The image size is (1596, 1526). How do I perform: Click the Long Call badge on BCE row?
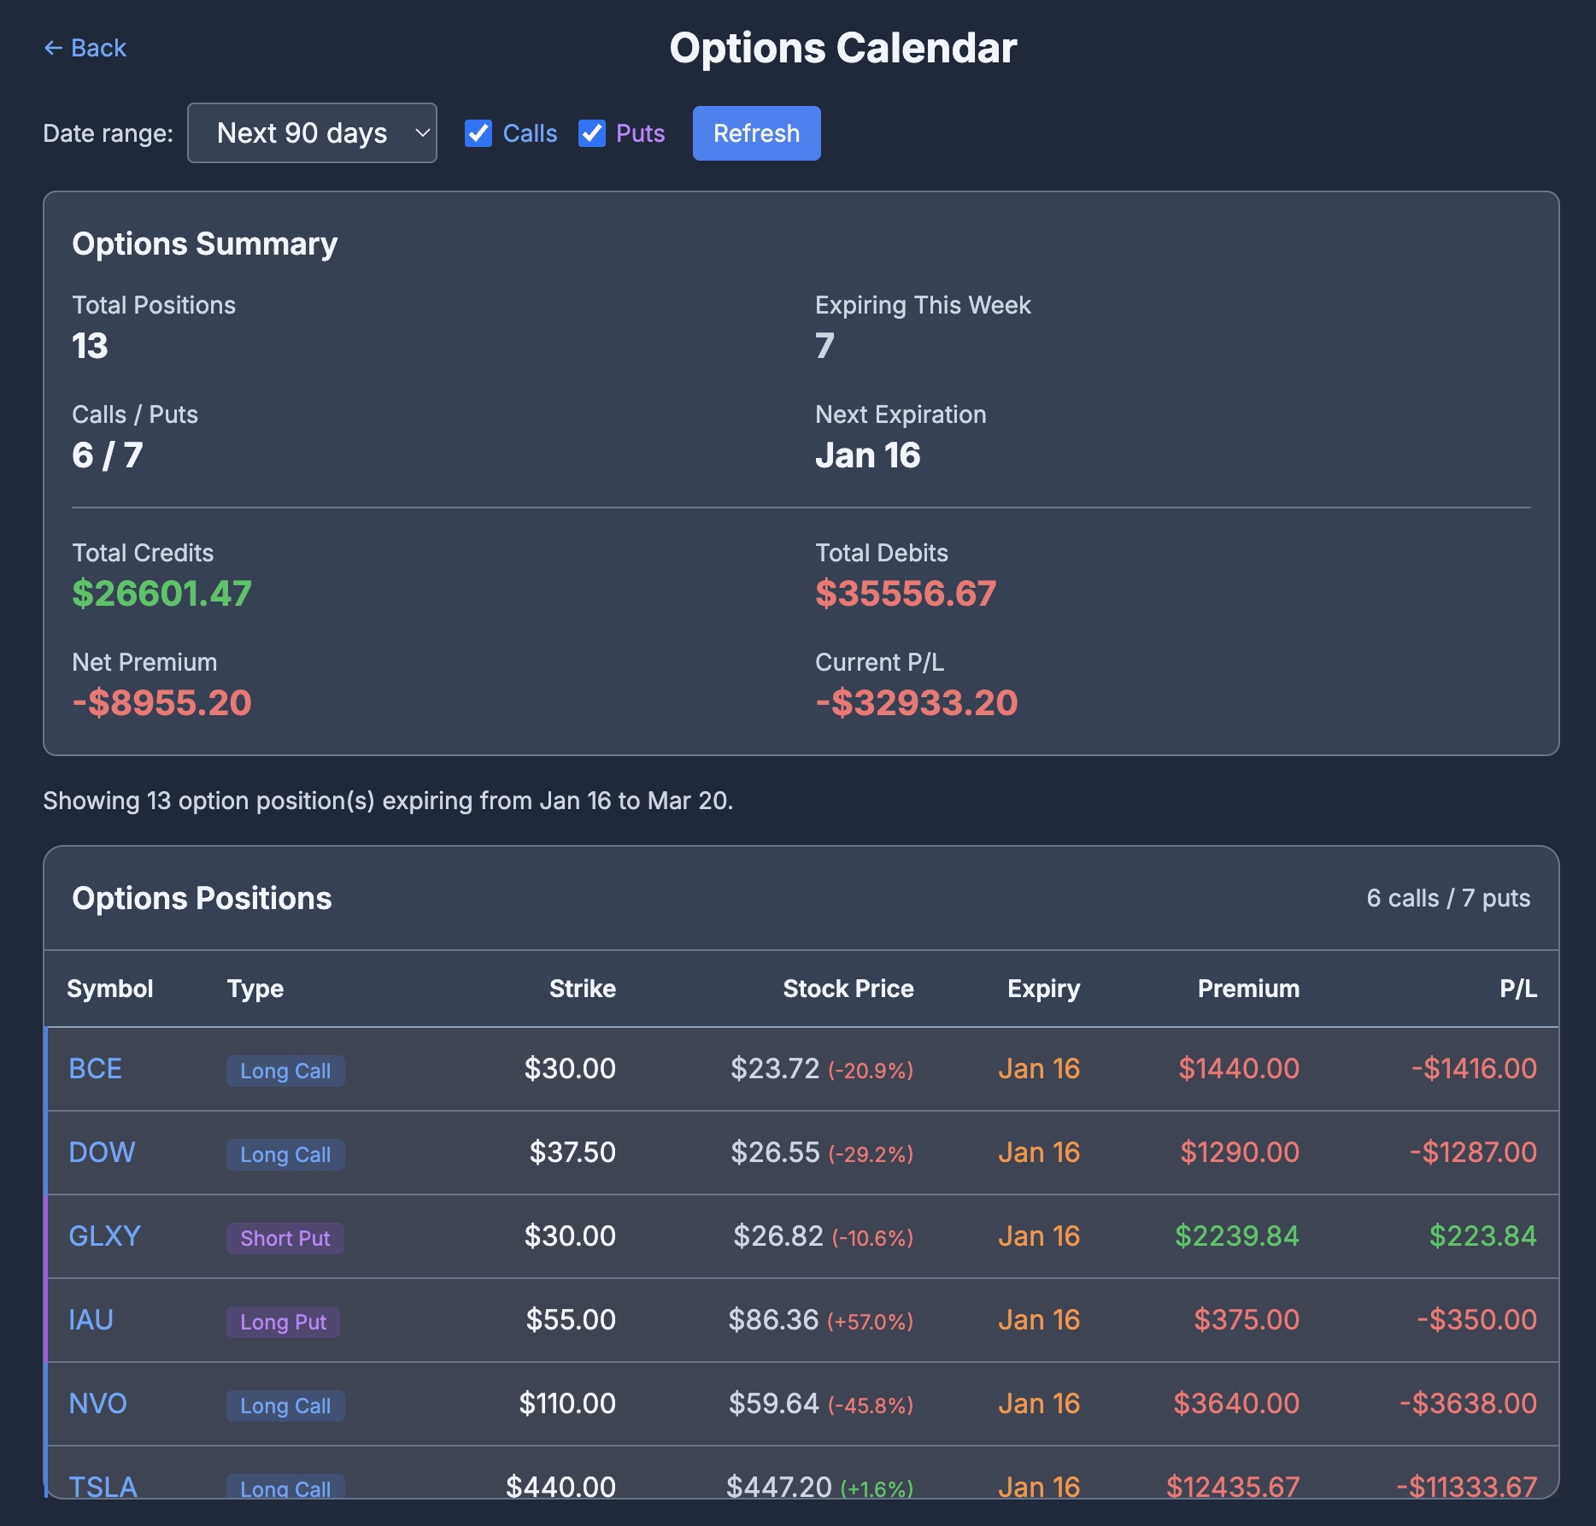285,1071
